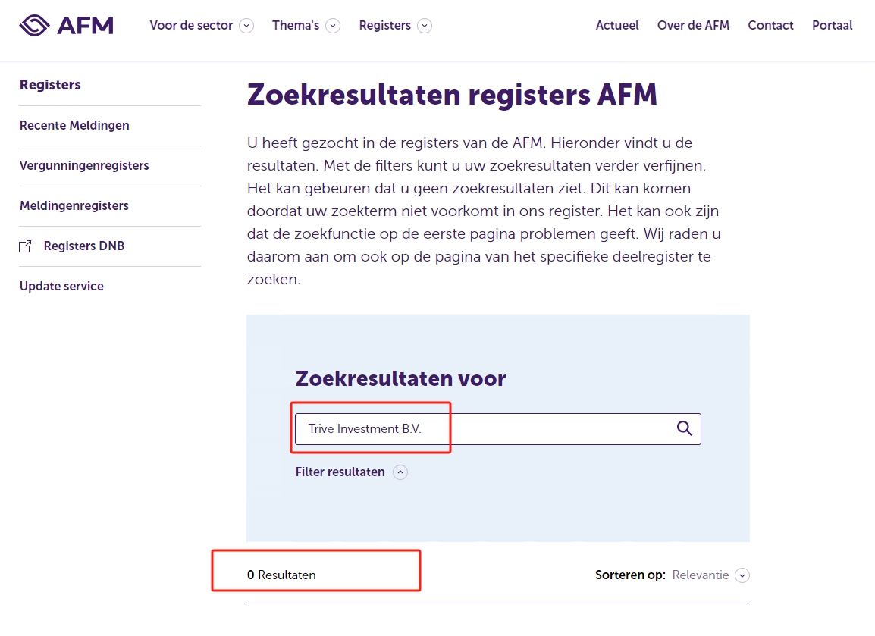
Task: Open the Portaal link
Action: point(832,26)
